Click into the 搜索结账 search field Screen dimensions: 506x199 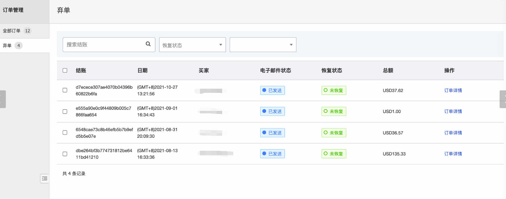(x=104, y=45)
